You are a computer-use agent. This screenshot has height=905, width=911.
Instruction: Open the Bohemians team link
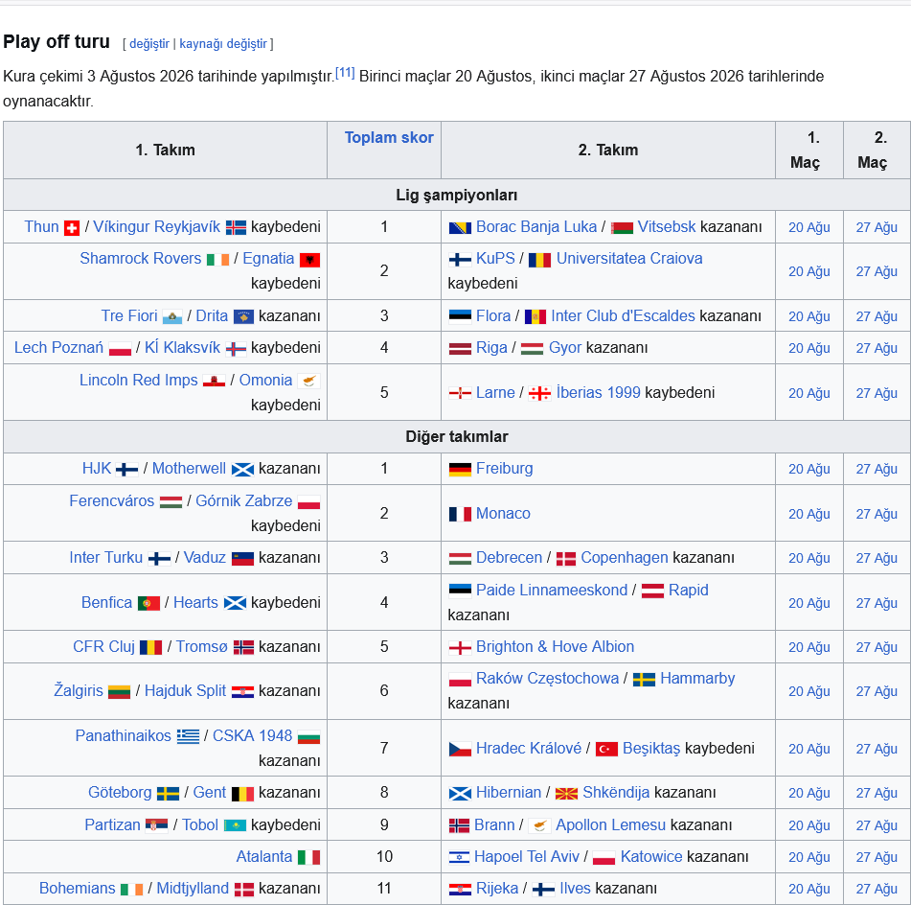pyautogui.click(x=78, y=888)
